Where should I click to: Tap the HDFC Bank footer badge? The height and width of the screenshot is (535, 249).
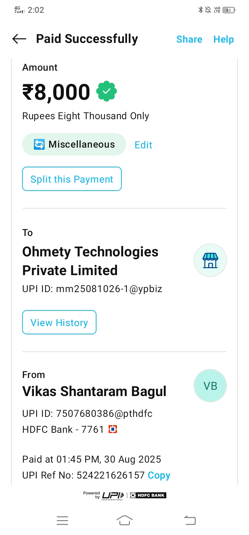click(148, 495)
